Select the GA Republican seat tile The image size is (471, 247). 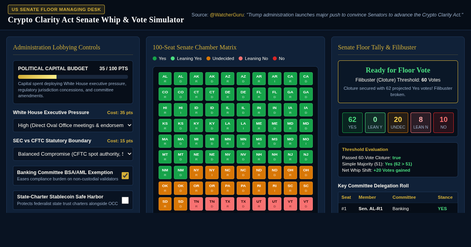coord(290,94)
